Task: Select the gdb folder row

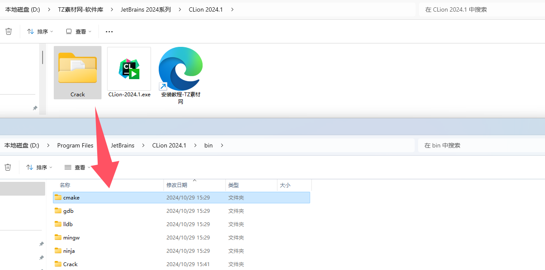Action: coord(181,211)
